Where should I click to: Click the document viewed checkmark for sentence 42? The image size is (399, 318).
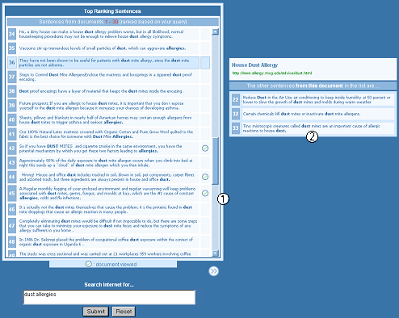(x=205, y=149)
